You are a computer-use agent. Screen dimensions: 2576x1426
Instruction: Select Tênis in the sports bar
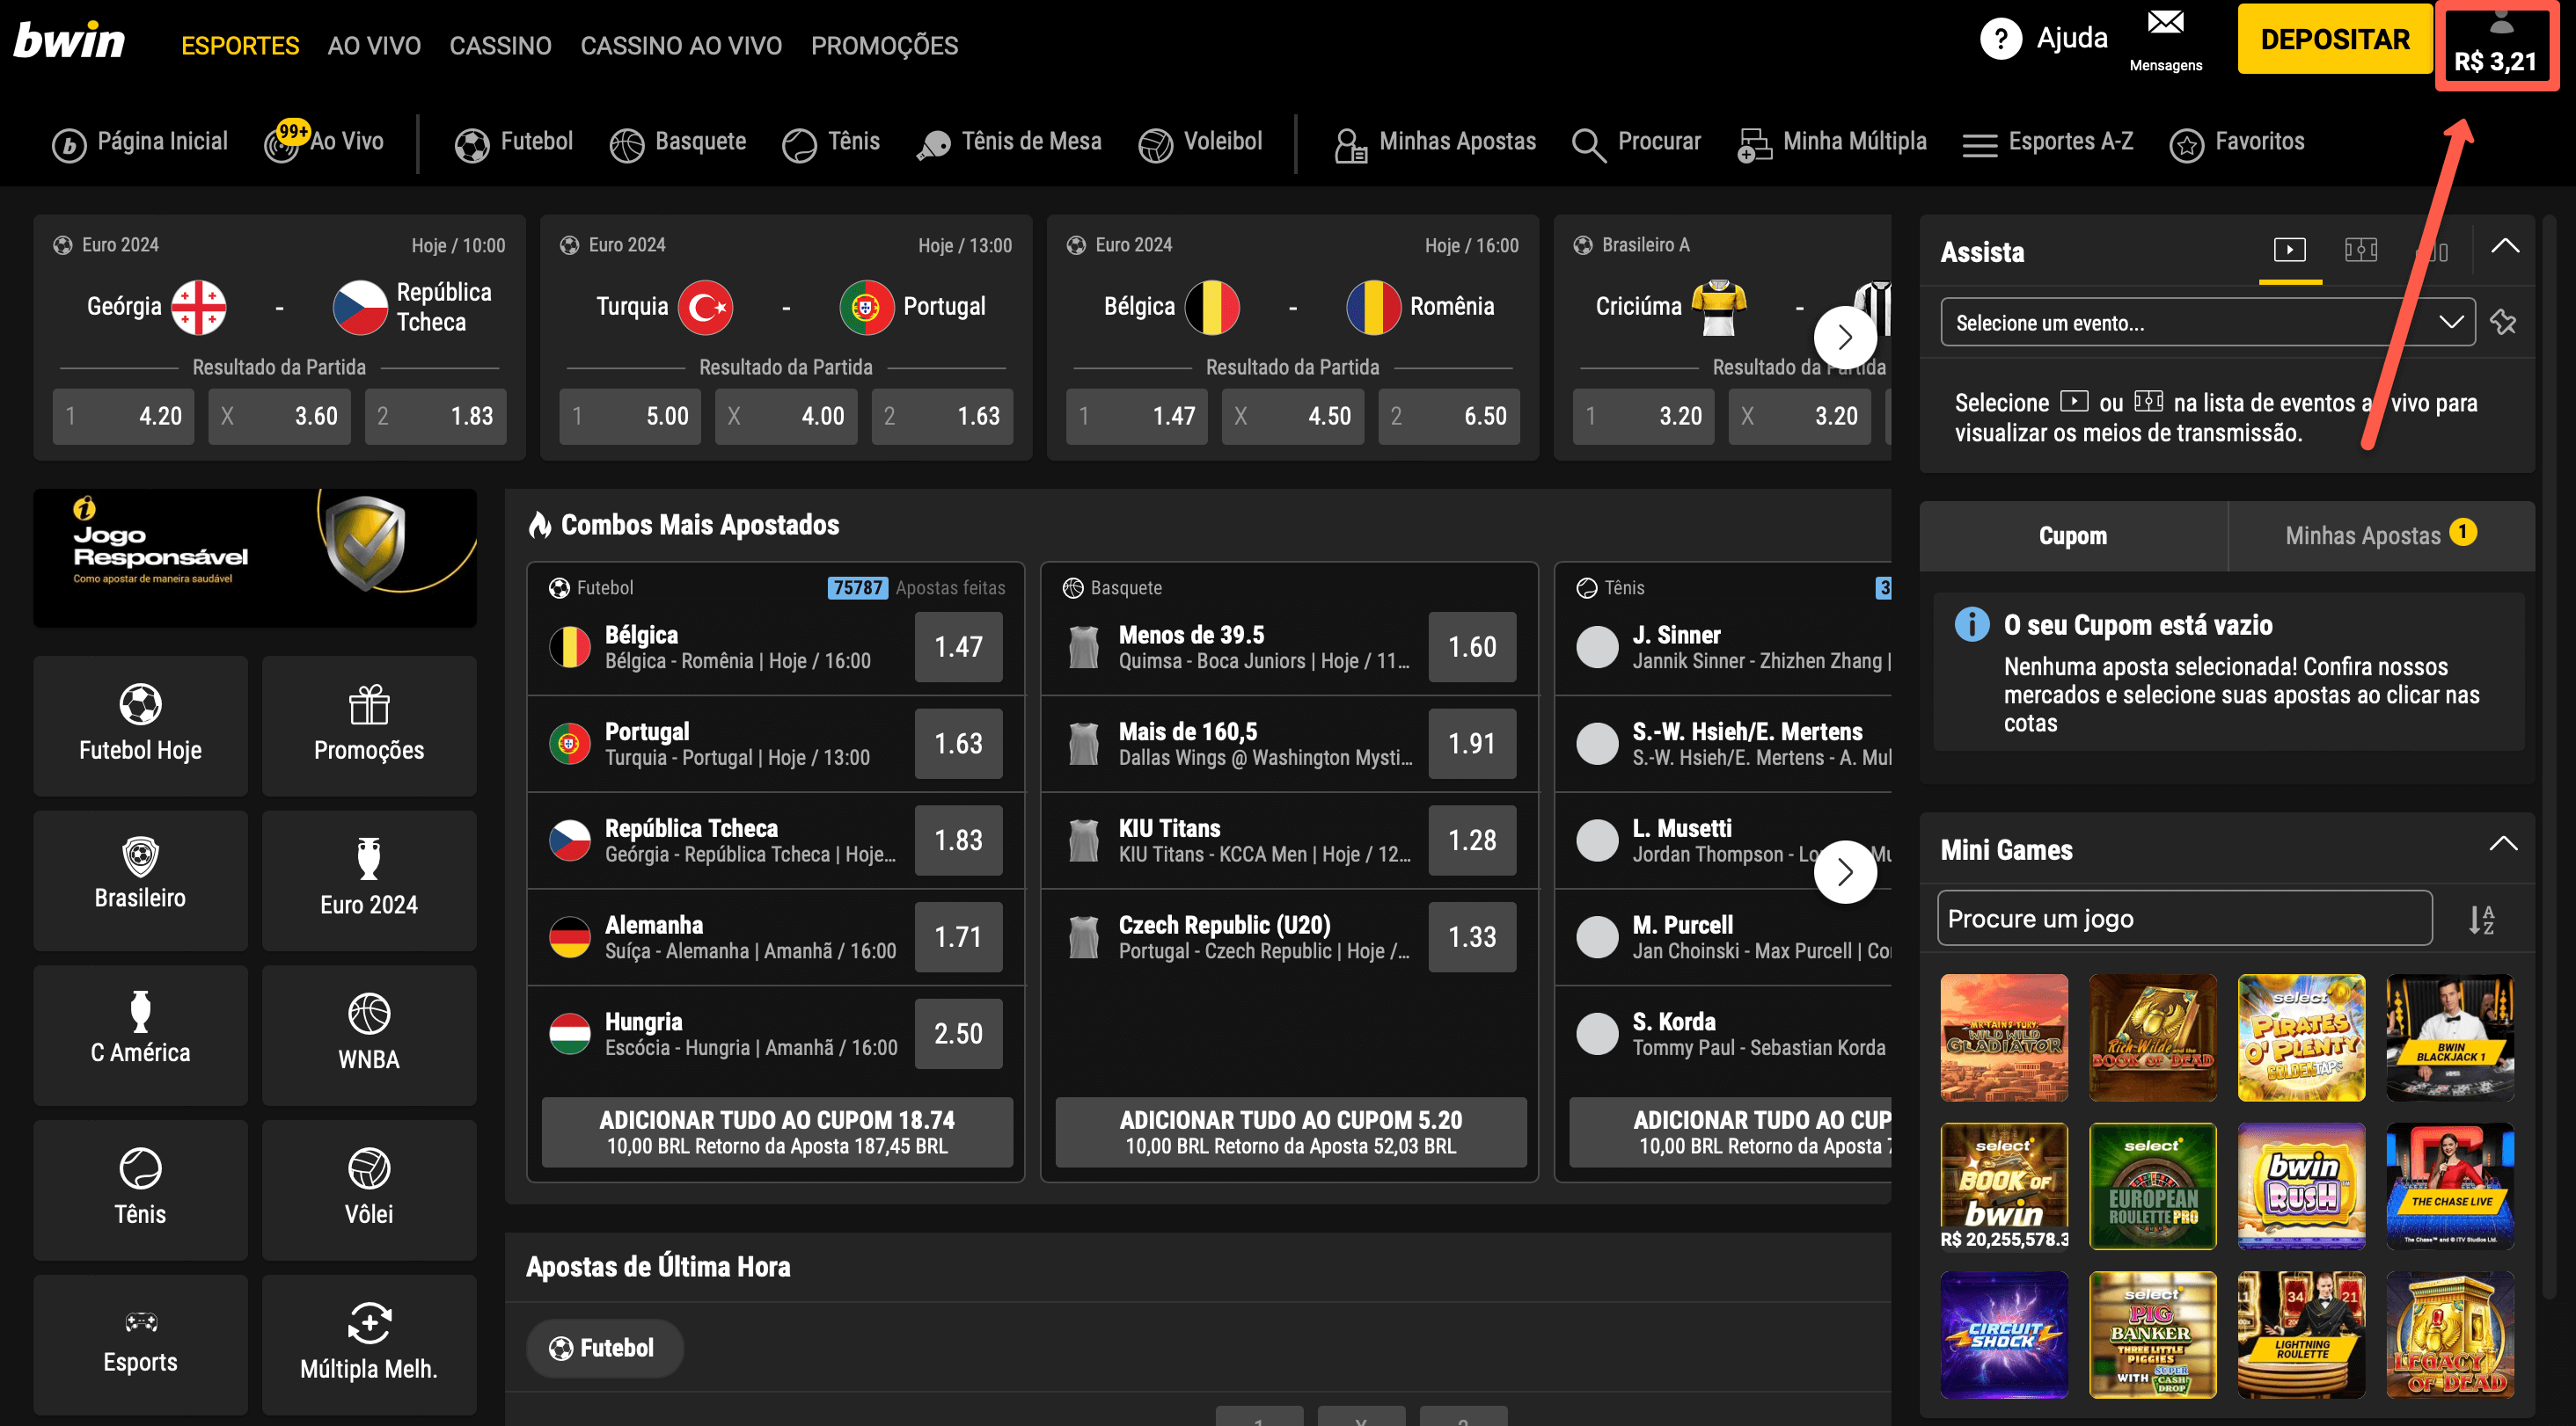point(831,142)
